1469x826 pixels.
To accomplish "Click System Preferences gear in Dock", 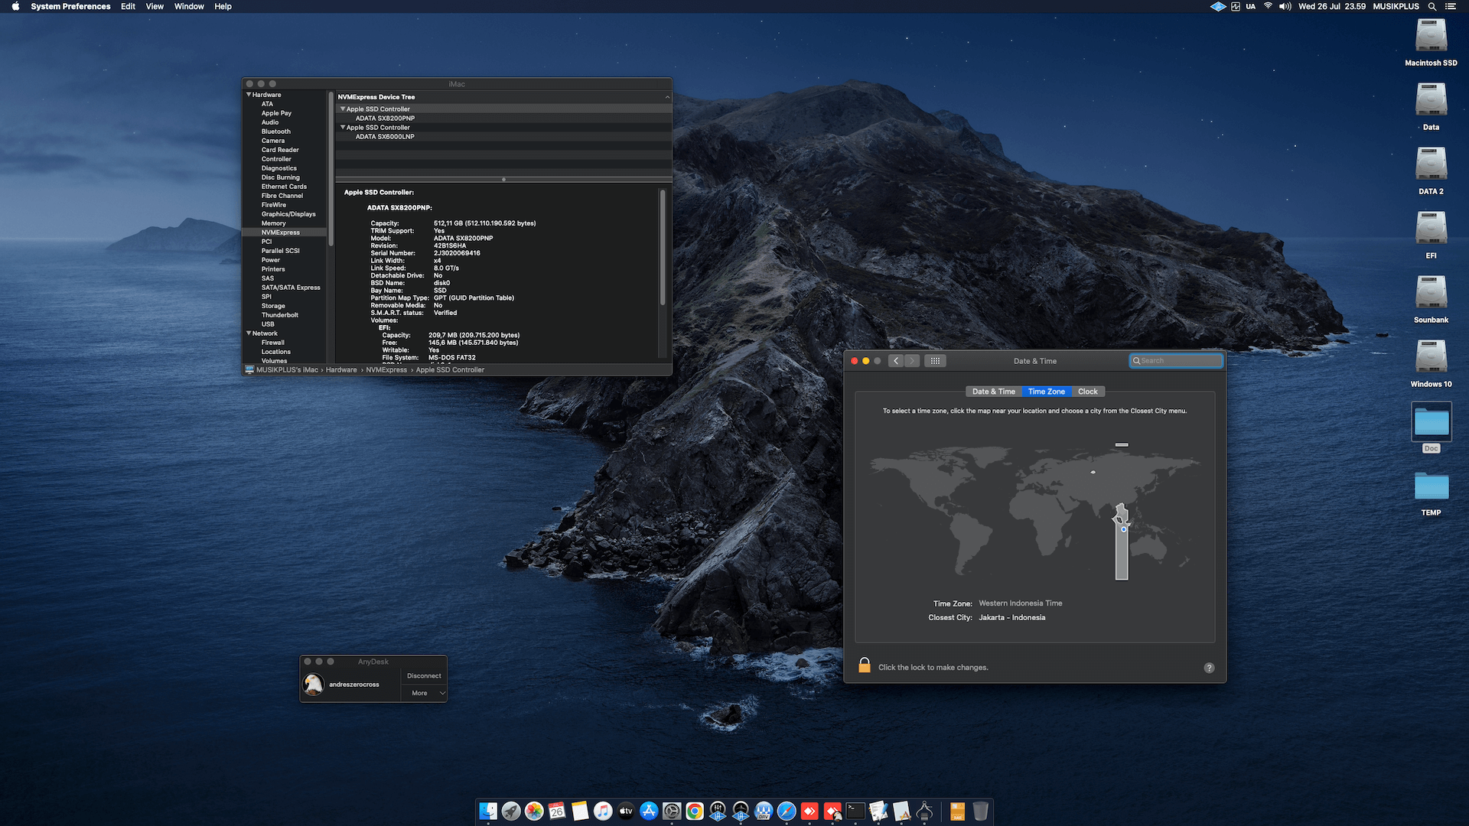I will 672,811.
